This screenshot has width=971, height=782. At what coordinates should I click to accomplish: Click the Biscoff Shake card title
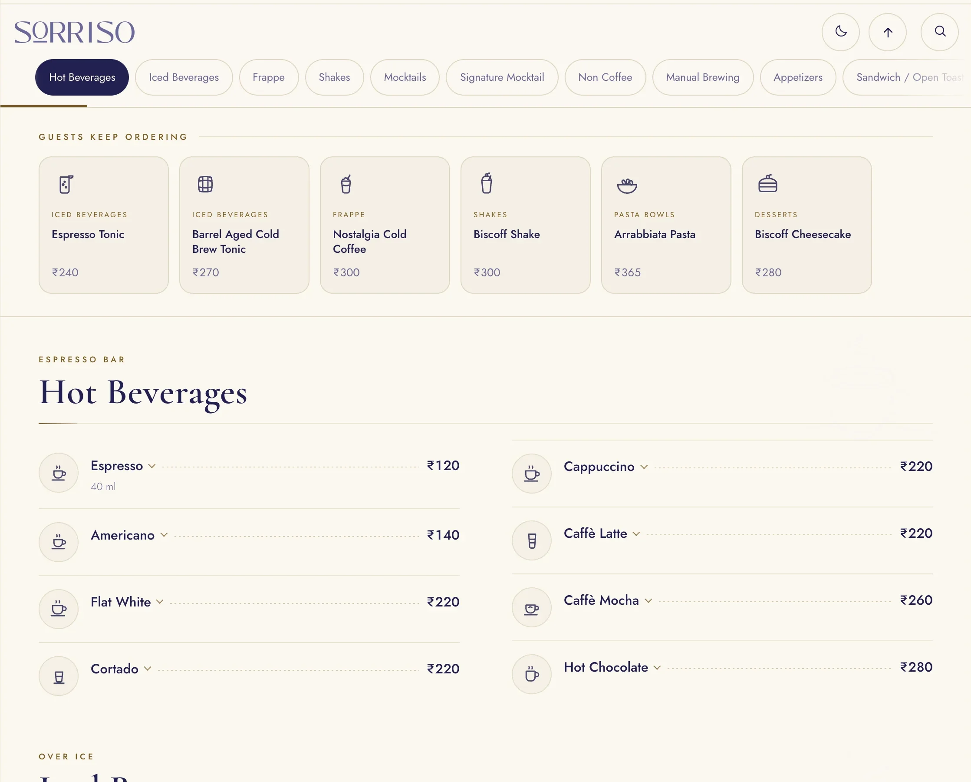[506, 234]
